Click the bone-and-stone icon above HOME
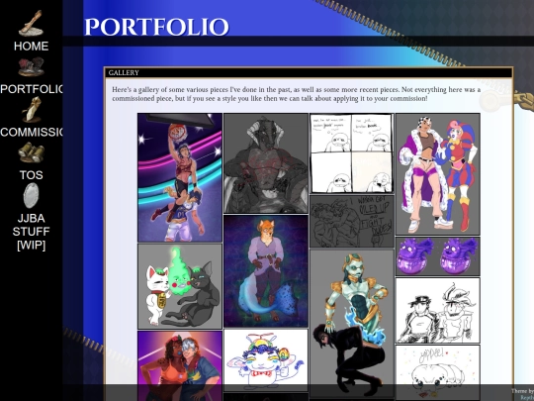Screen dimensions: 534x401 coord(31,23)
